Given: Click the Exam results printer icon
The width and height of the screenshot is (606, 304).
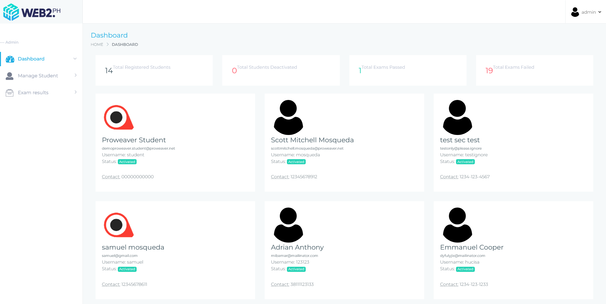Looking at the screenshot, I should pyautogui.click(x=10, y=92).
